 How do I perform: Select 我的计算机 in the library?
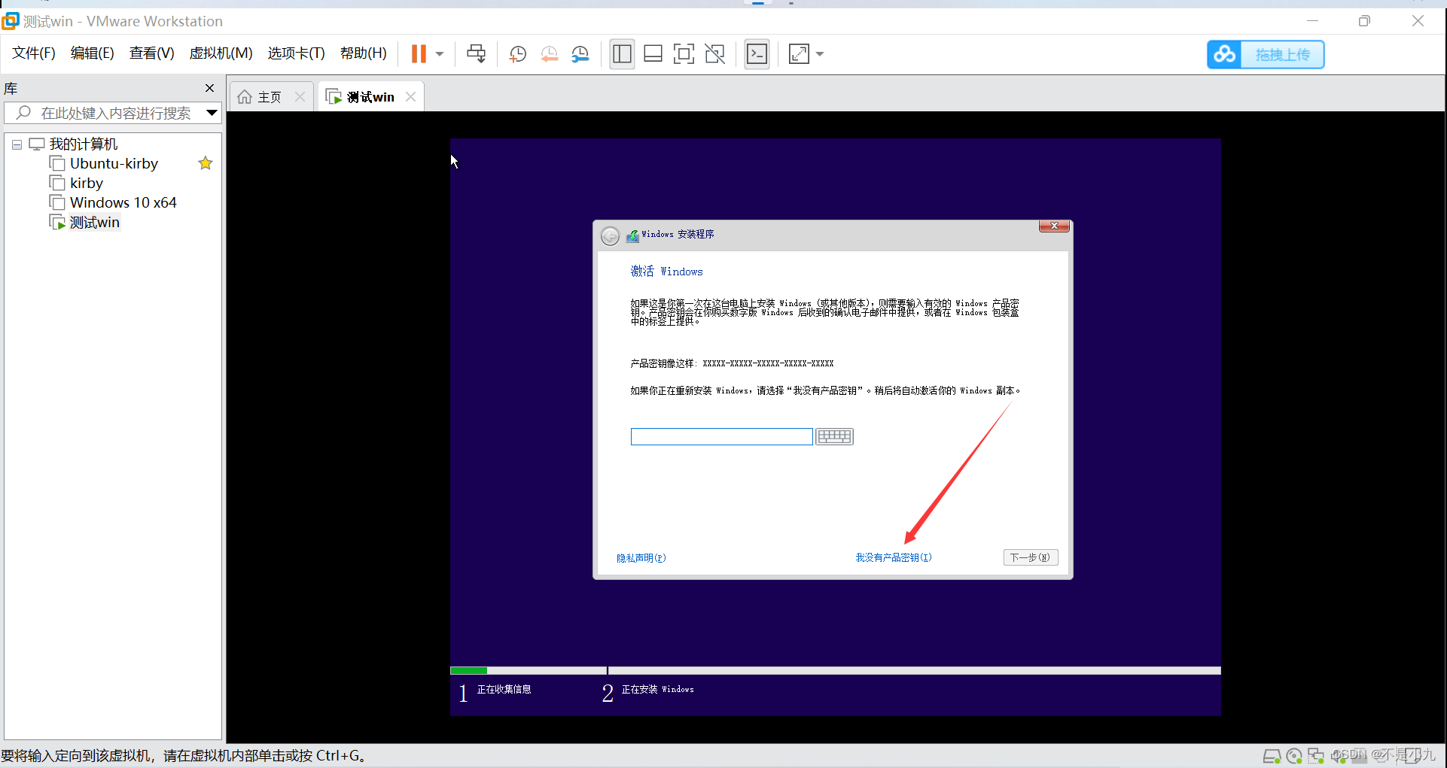(84, 144)
